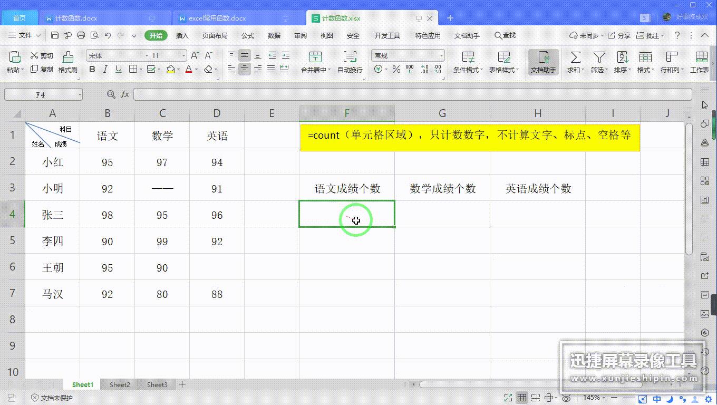717x405 pixels.
Task: Switch to normal grid view in status bar
Action: tap(522, 398)
